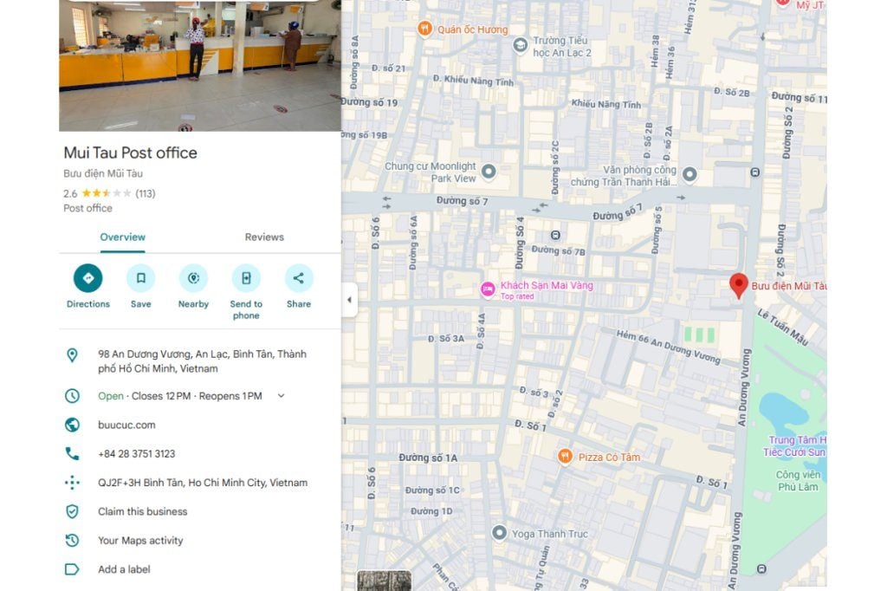Viewport: 887px width, 591px height.
Task: Expand opening hours dropdown arrow
Action: point(282,396)
